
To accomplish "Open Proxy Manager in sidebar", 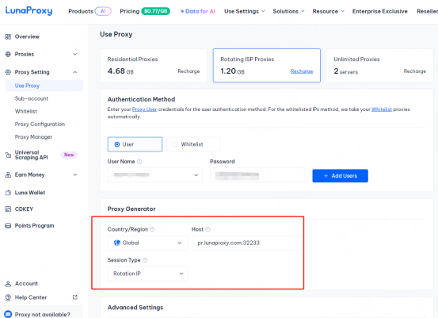I will pos(33,137).
